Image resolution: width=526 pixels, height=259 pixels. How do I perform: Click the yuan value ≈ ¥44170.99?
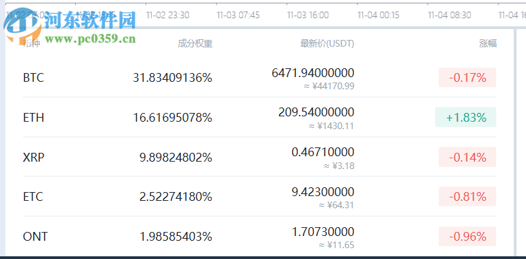pos(329,86)
